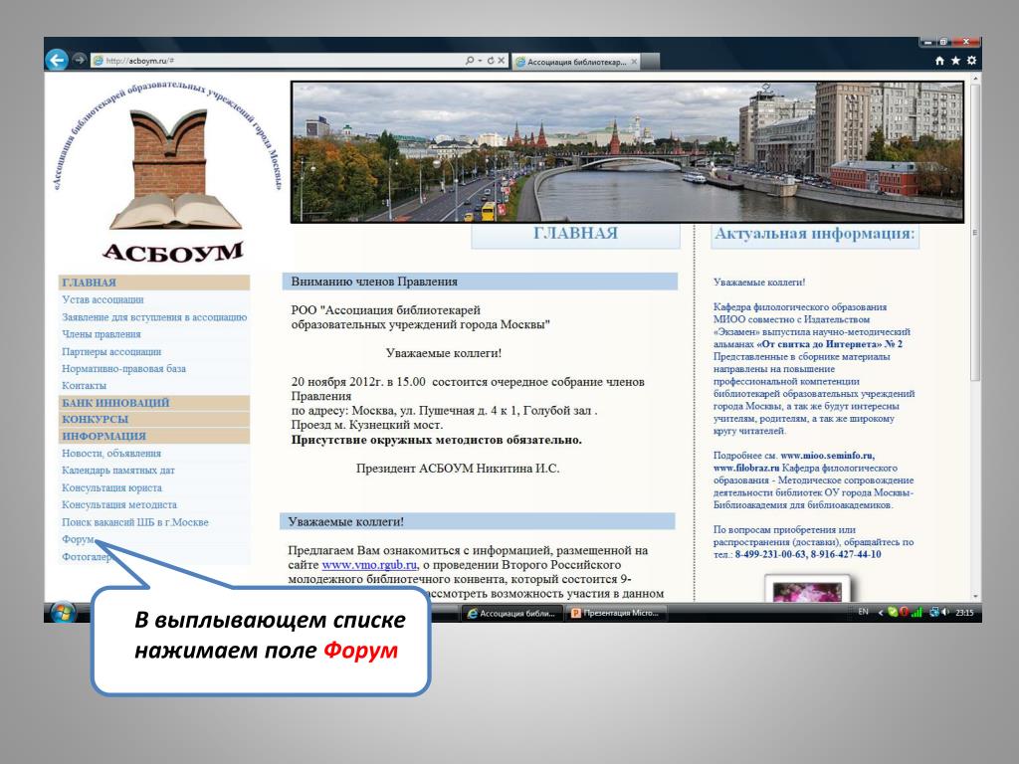Click the EN language indicator in tray
Image resolution: width=1019 pixels, height=764 pixels.
point(863,612)
